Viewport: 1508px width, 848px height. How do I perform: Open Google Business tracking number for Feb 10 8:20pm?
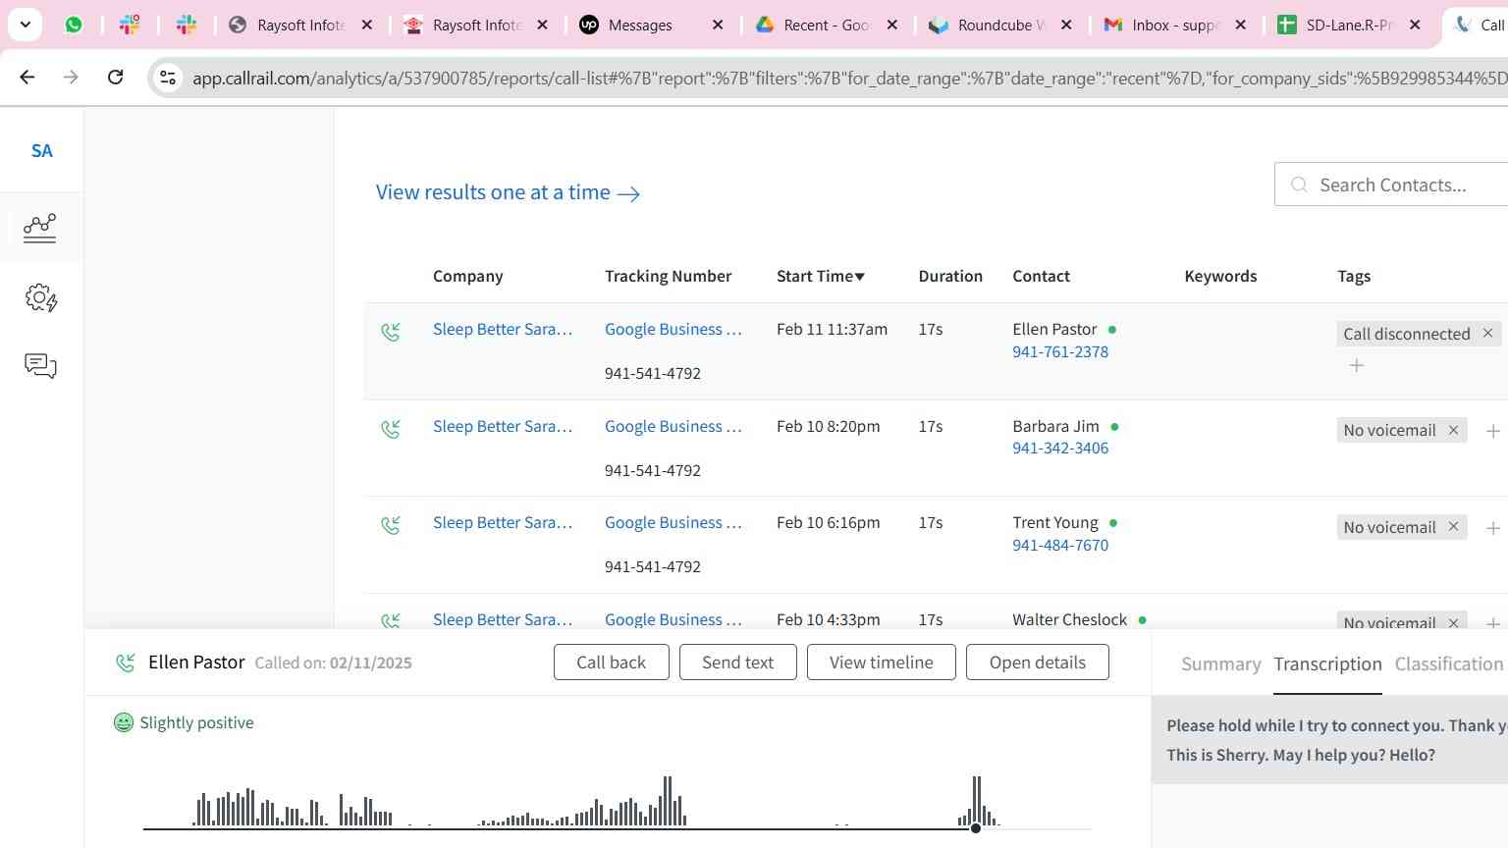(x=673, y=426)
